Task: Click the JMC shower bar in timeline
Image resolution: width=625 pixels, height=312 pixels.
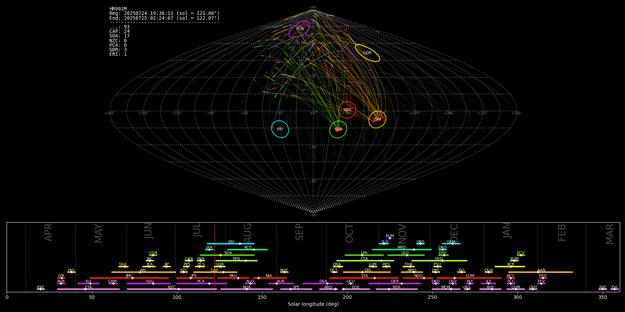Action: pos(130,278)
